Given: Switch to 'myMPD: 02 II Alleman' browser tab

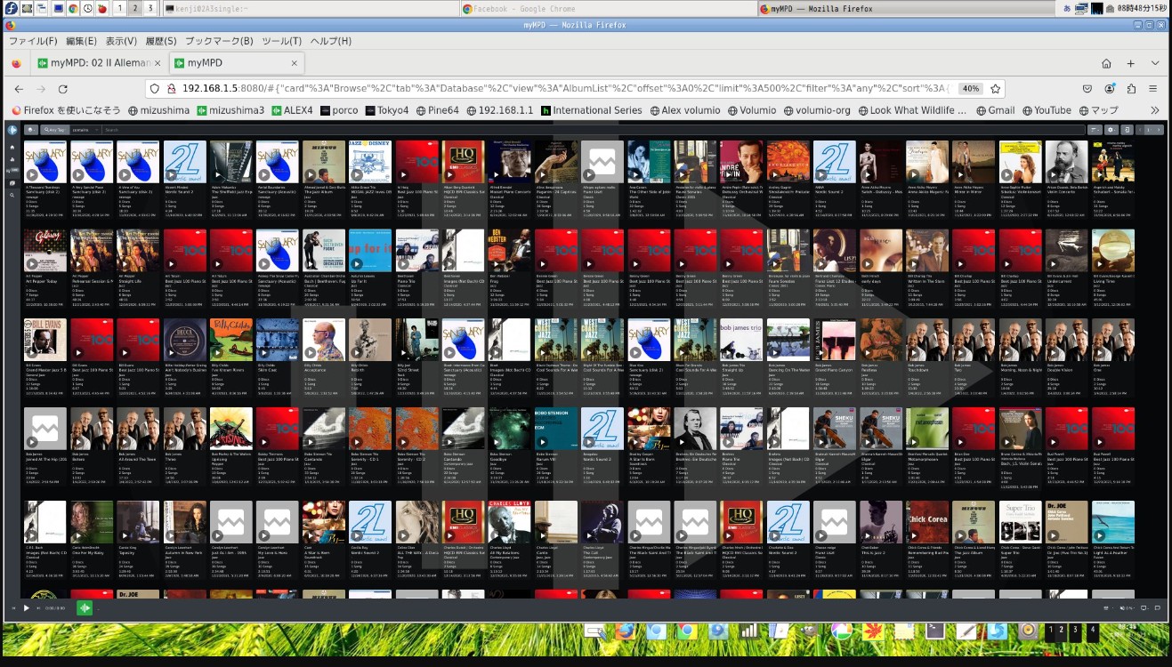Looking at the screenshot, I should click(x=98, y=63).
